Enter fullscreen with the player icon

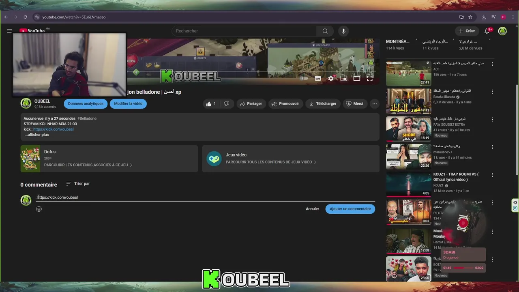point(370,79)
